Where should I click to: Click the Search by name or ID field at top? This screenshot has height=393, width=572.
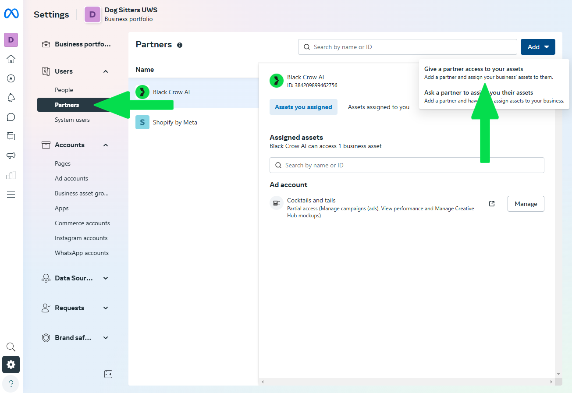coord(408,47)
